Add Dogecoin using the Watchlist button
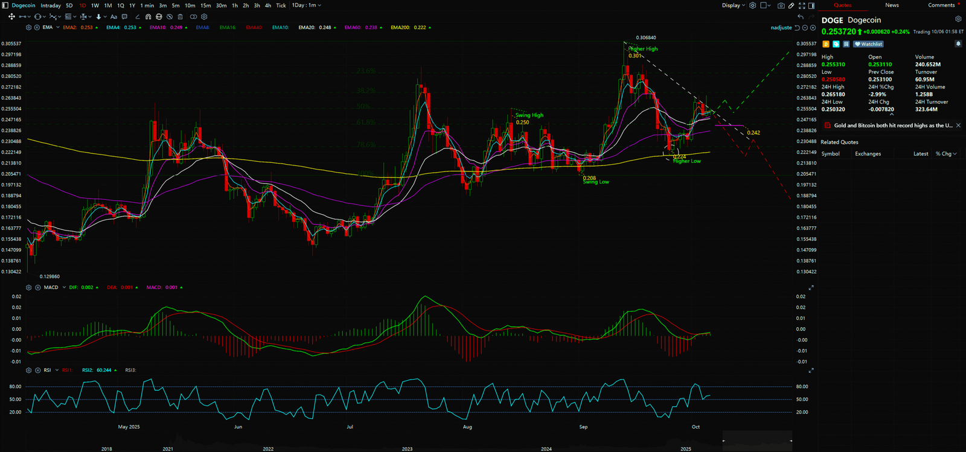The height and width of the screenshot is (452, 966). point(869,44)
